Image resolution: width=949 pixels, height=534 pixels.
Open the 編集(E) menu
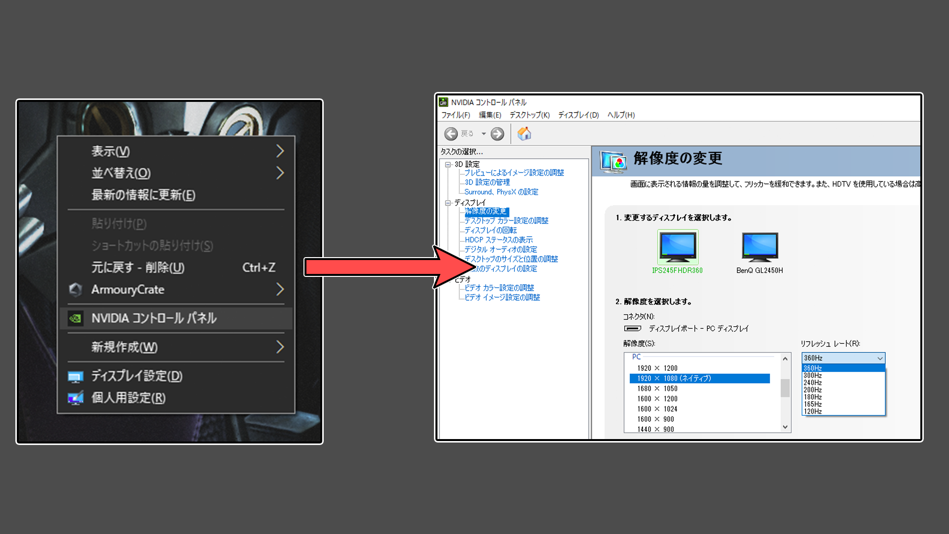490,115
